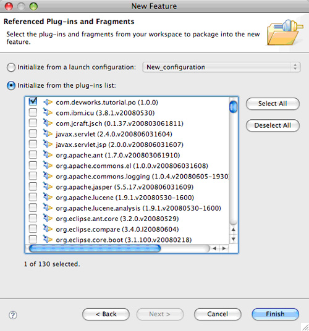Click the help question mark icon
This screenshot has width=309, height=331.
tap(13, 315)
